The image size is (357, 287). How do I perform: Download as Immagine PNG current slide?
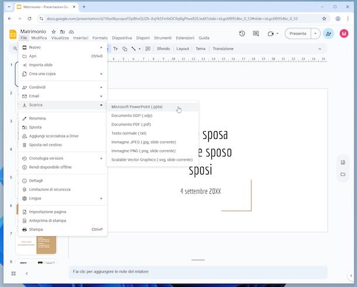(153, 151)
